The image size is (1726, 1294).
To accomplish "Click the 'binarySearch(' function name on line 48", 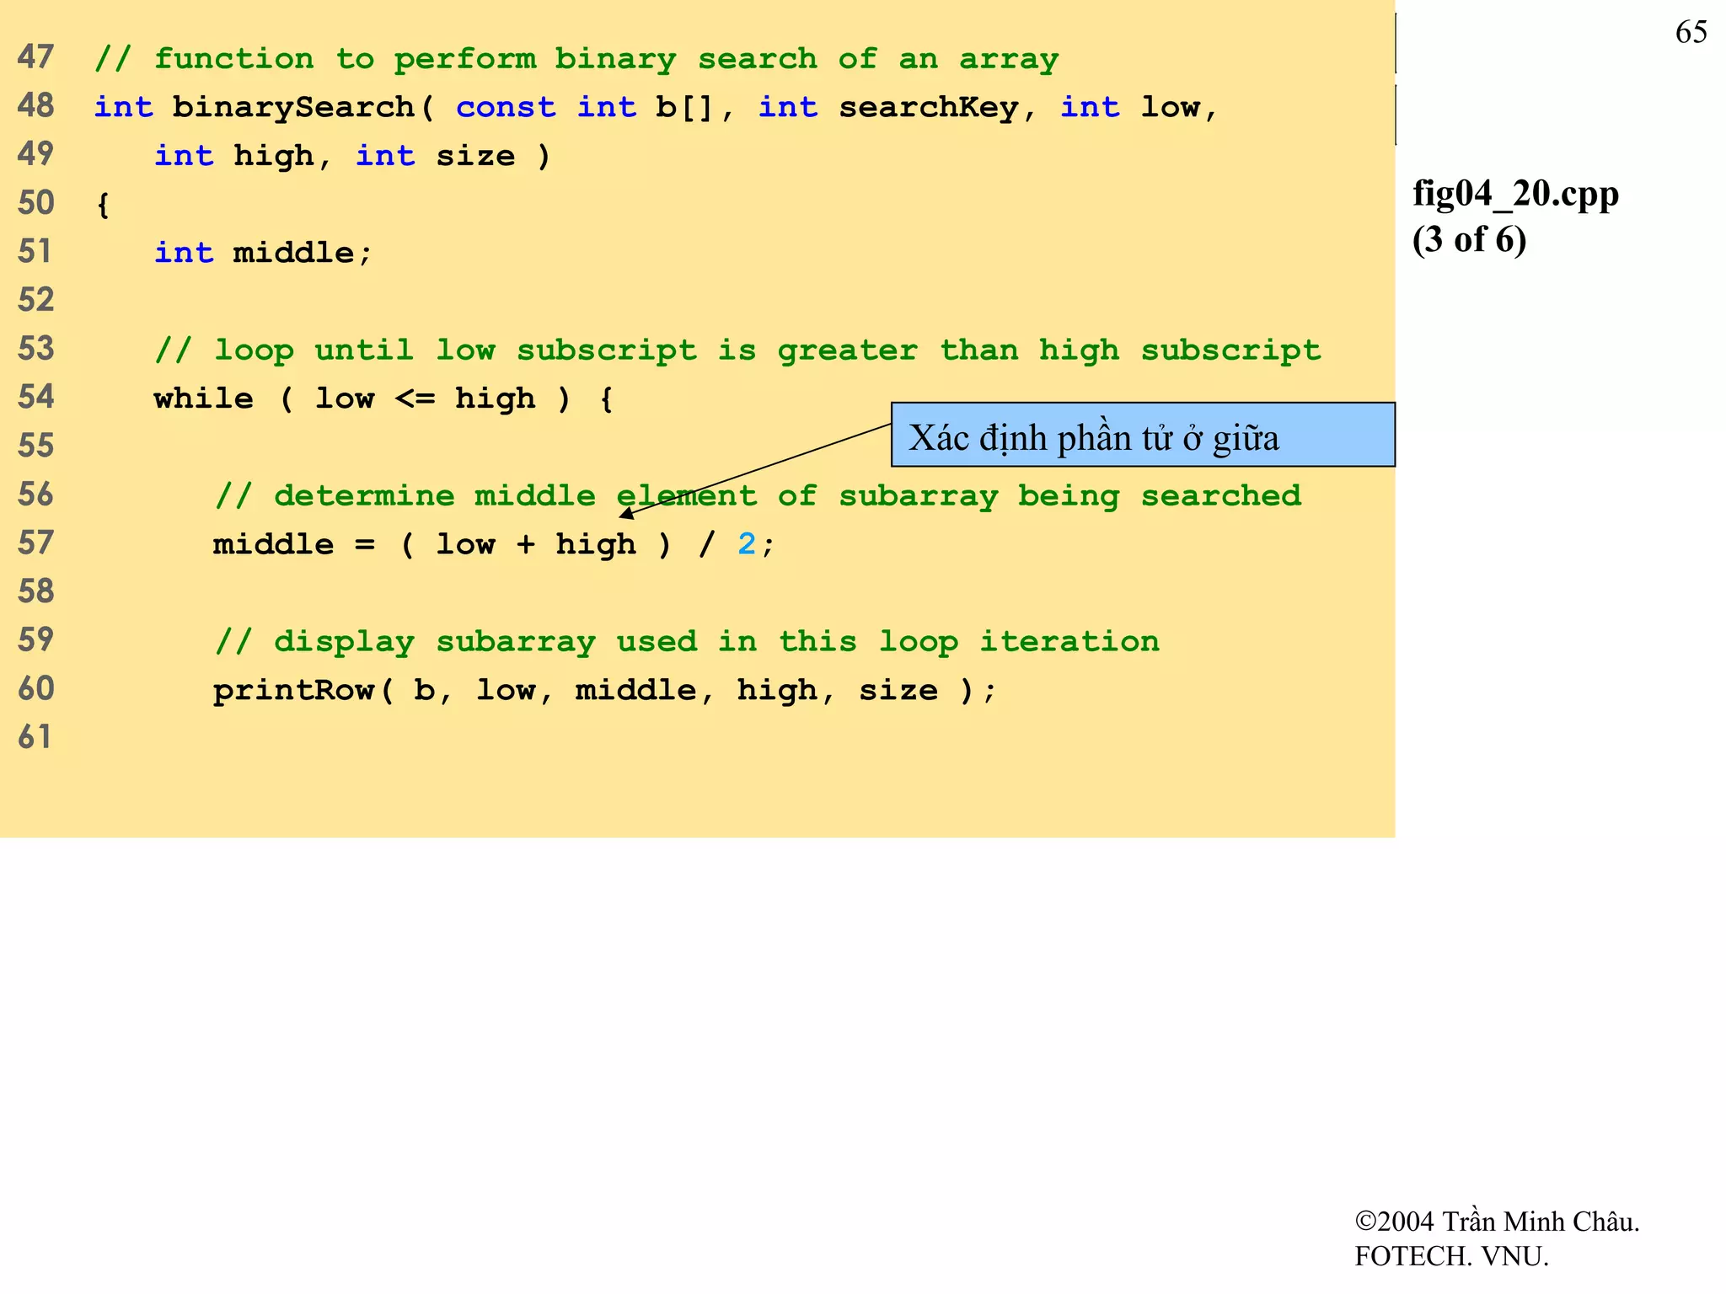I will coord(304,108).
